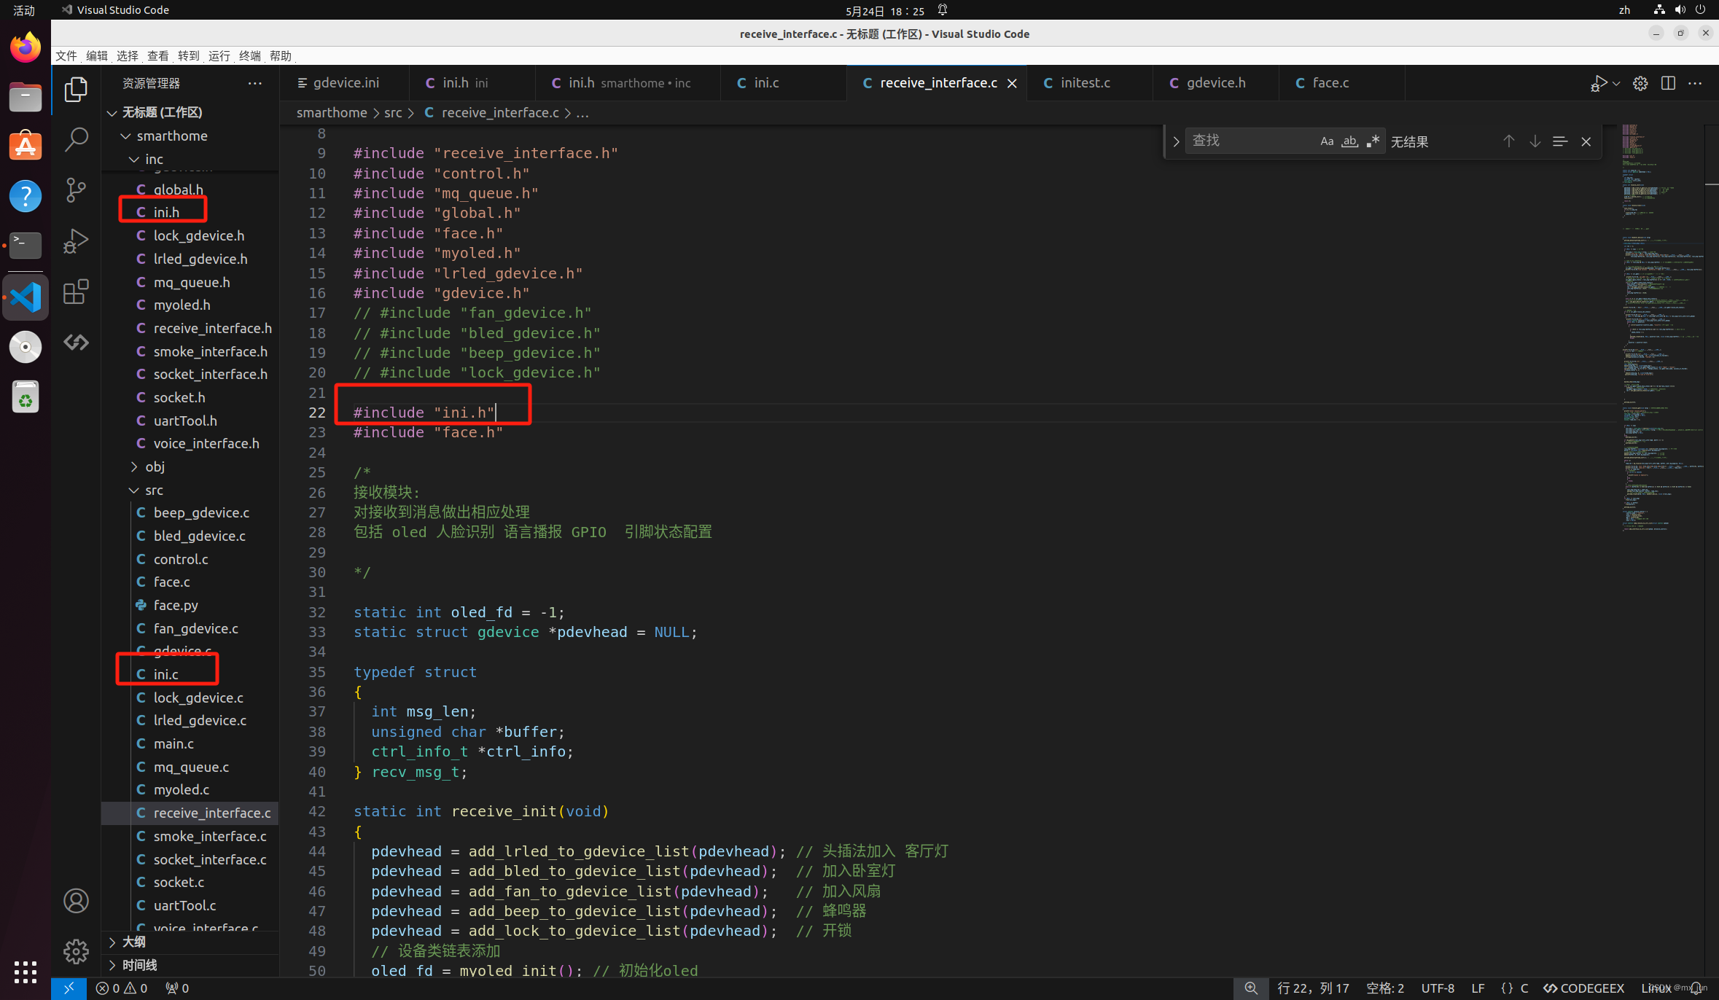Click the split editor right icon
This screenshot has width=1719, height=1000.
1668,83
